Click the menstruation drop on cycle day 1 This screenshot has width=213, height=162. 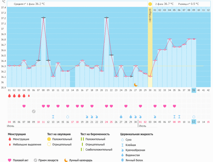coord(9,96)
